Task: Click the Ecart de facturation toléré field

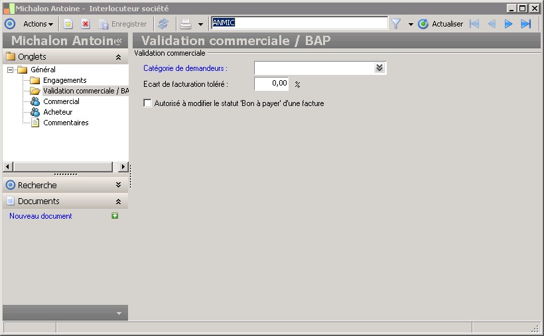Action: click(x=271, y=84)
